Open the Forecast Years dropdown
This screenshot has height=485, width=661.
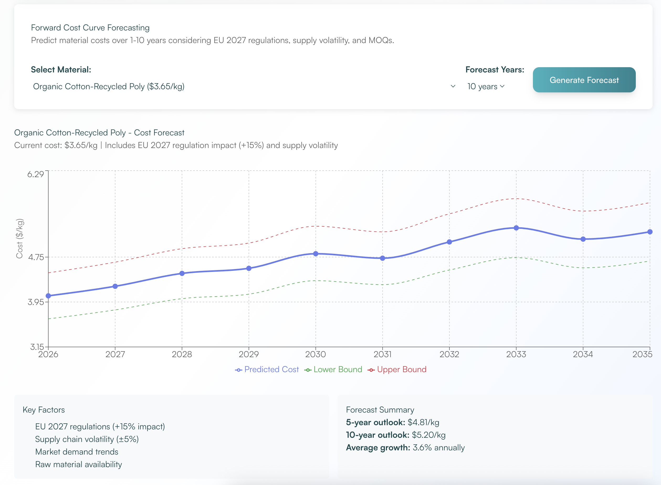485,86
